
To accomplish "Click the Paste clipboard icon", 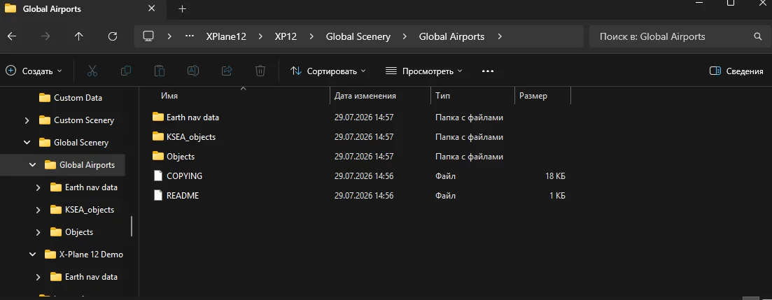I will pyautogui.click(x=159, y=71).
